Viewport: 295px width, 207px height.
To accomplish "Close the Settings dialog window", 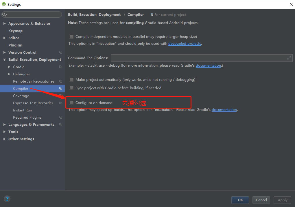I will point(291,4).
